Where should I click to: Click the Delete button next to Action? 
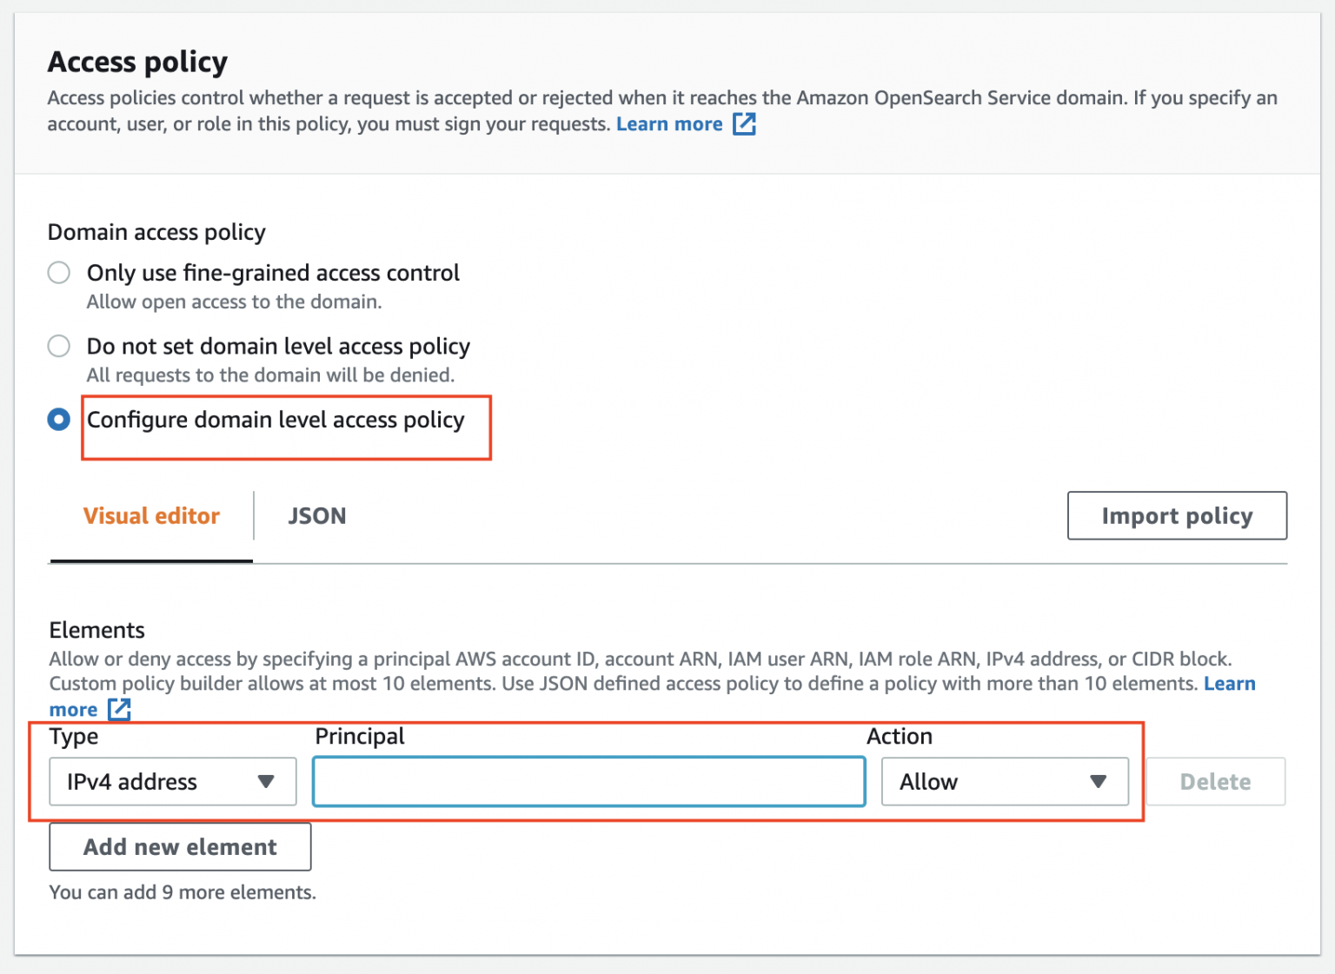point(1214,781)
